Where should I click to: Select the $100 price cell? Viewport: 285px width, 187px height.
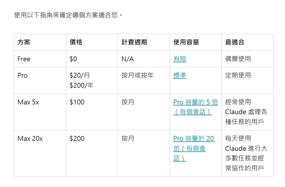(x=77, y=102)
